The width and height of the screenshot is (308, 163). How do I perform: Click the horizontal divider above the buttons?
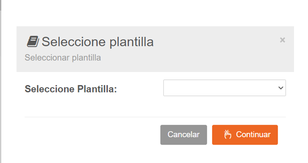(x=155, y=117)
